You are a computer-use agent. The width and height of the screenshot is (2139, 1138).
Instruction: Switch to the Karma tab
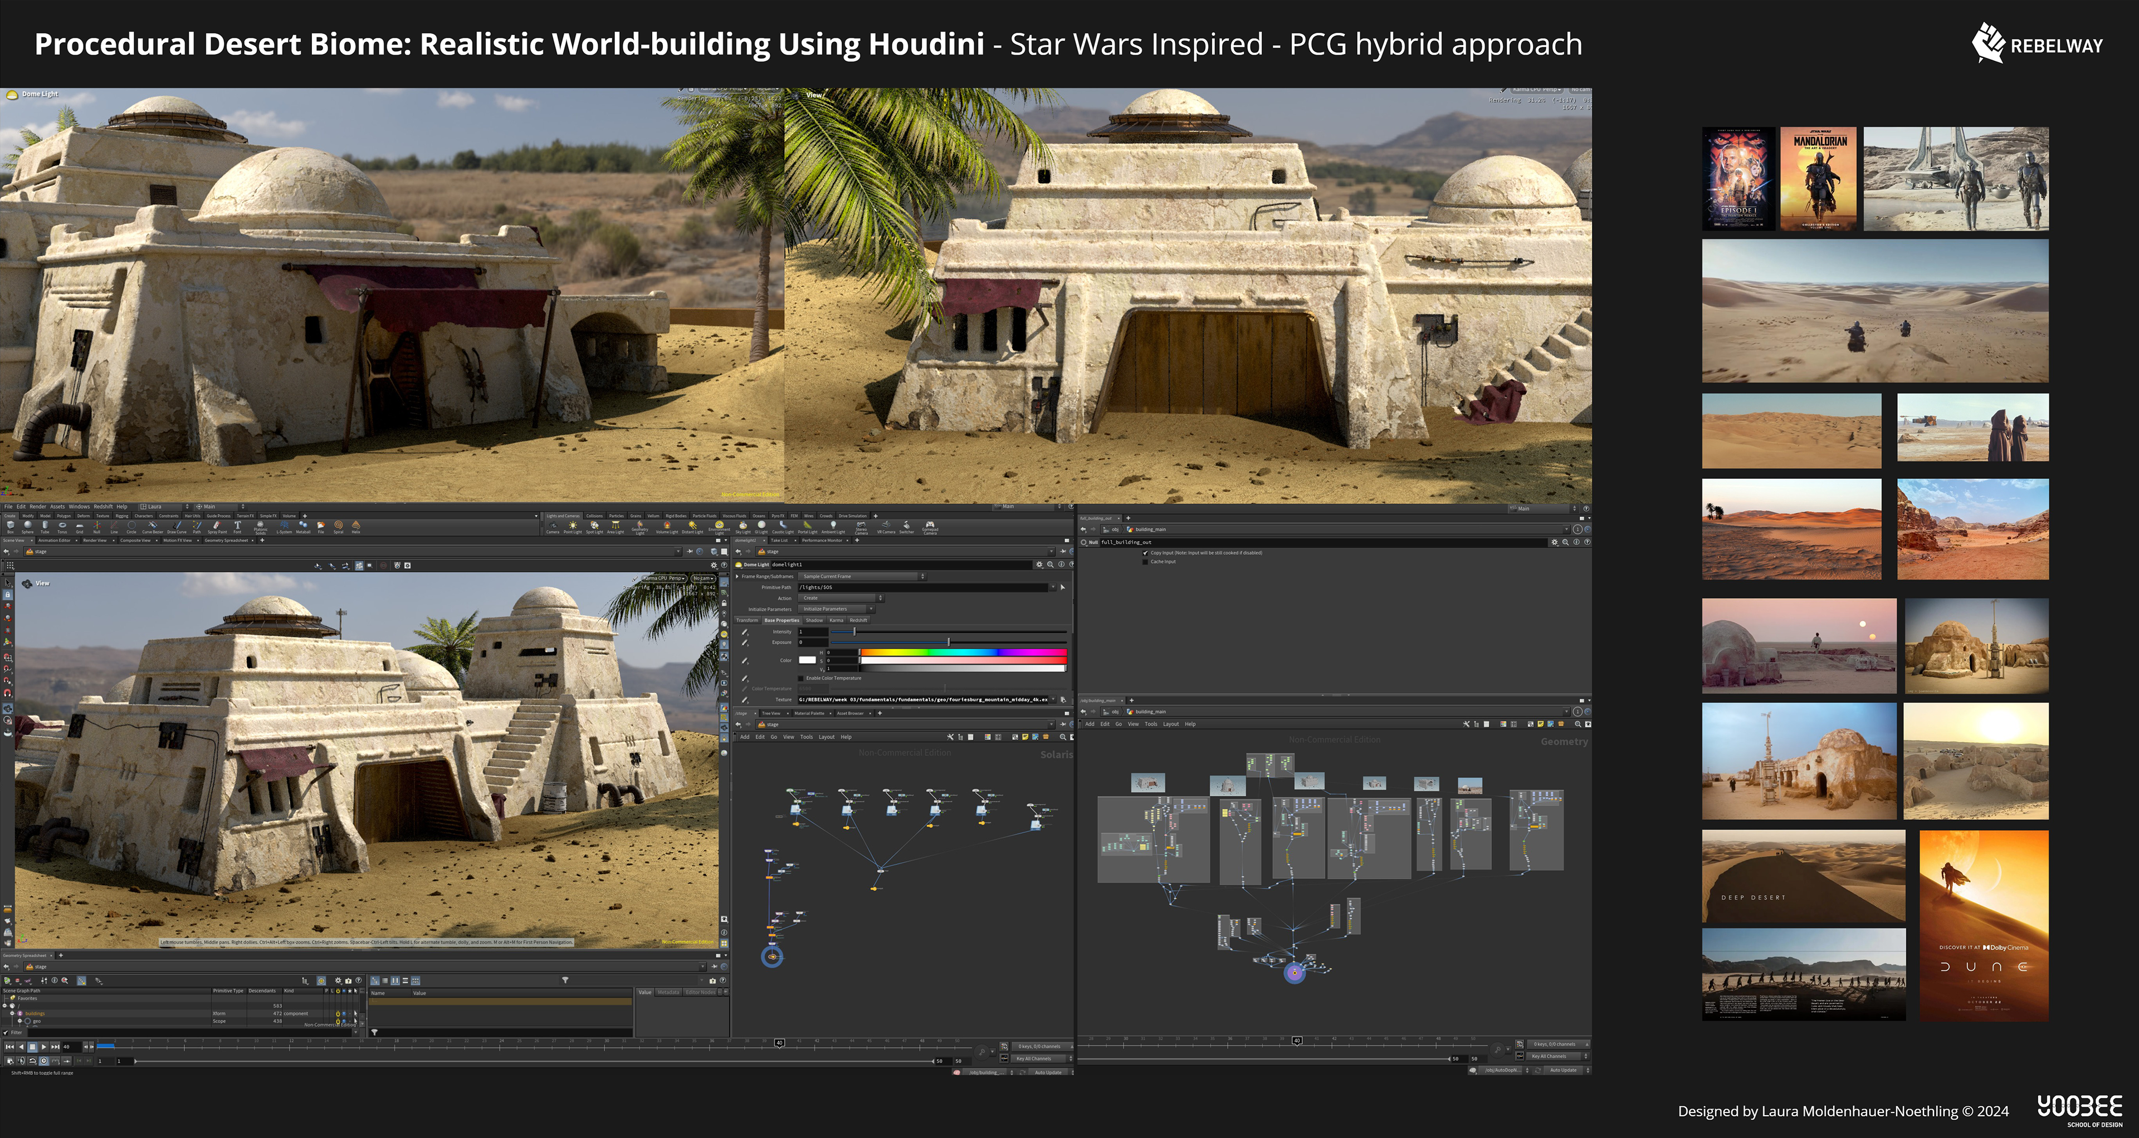click(x=836, y=620)
